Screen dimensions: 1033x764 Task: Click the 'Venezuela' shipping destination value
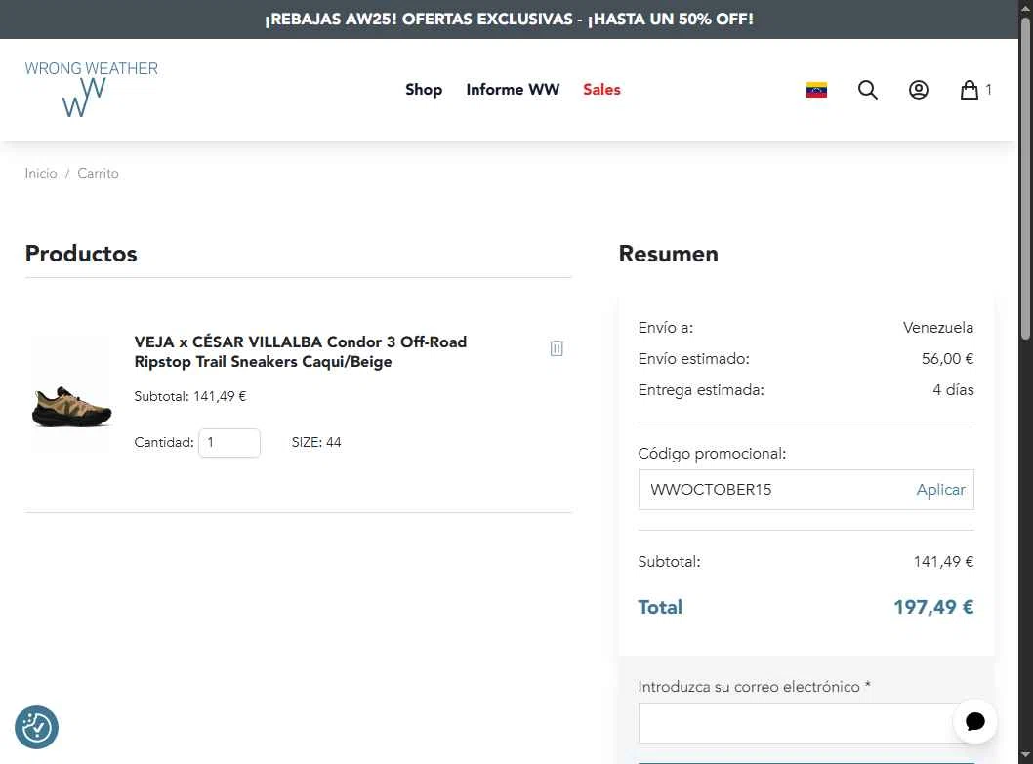[938, 327]
